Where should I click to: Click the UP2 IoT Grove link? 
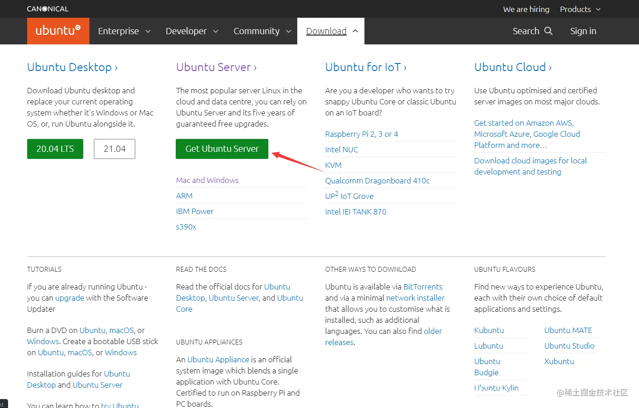click(349, 196)
